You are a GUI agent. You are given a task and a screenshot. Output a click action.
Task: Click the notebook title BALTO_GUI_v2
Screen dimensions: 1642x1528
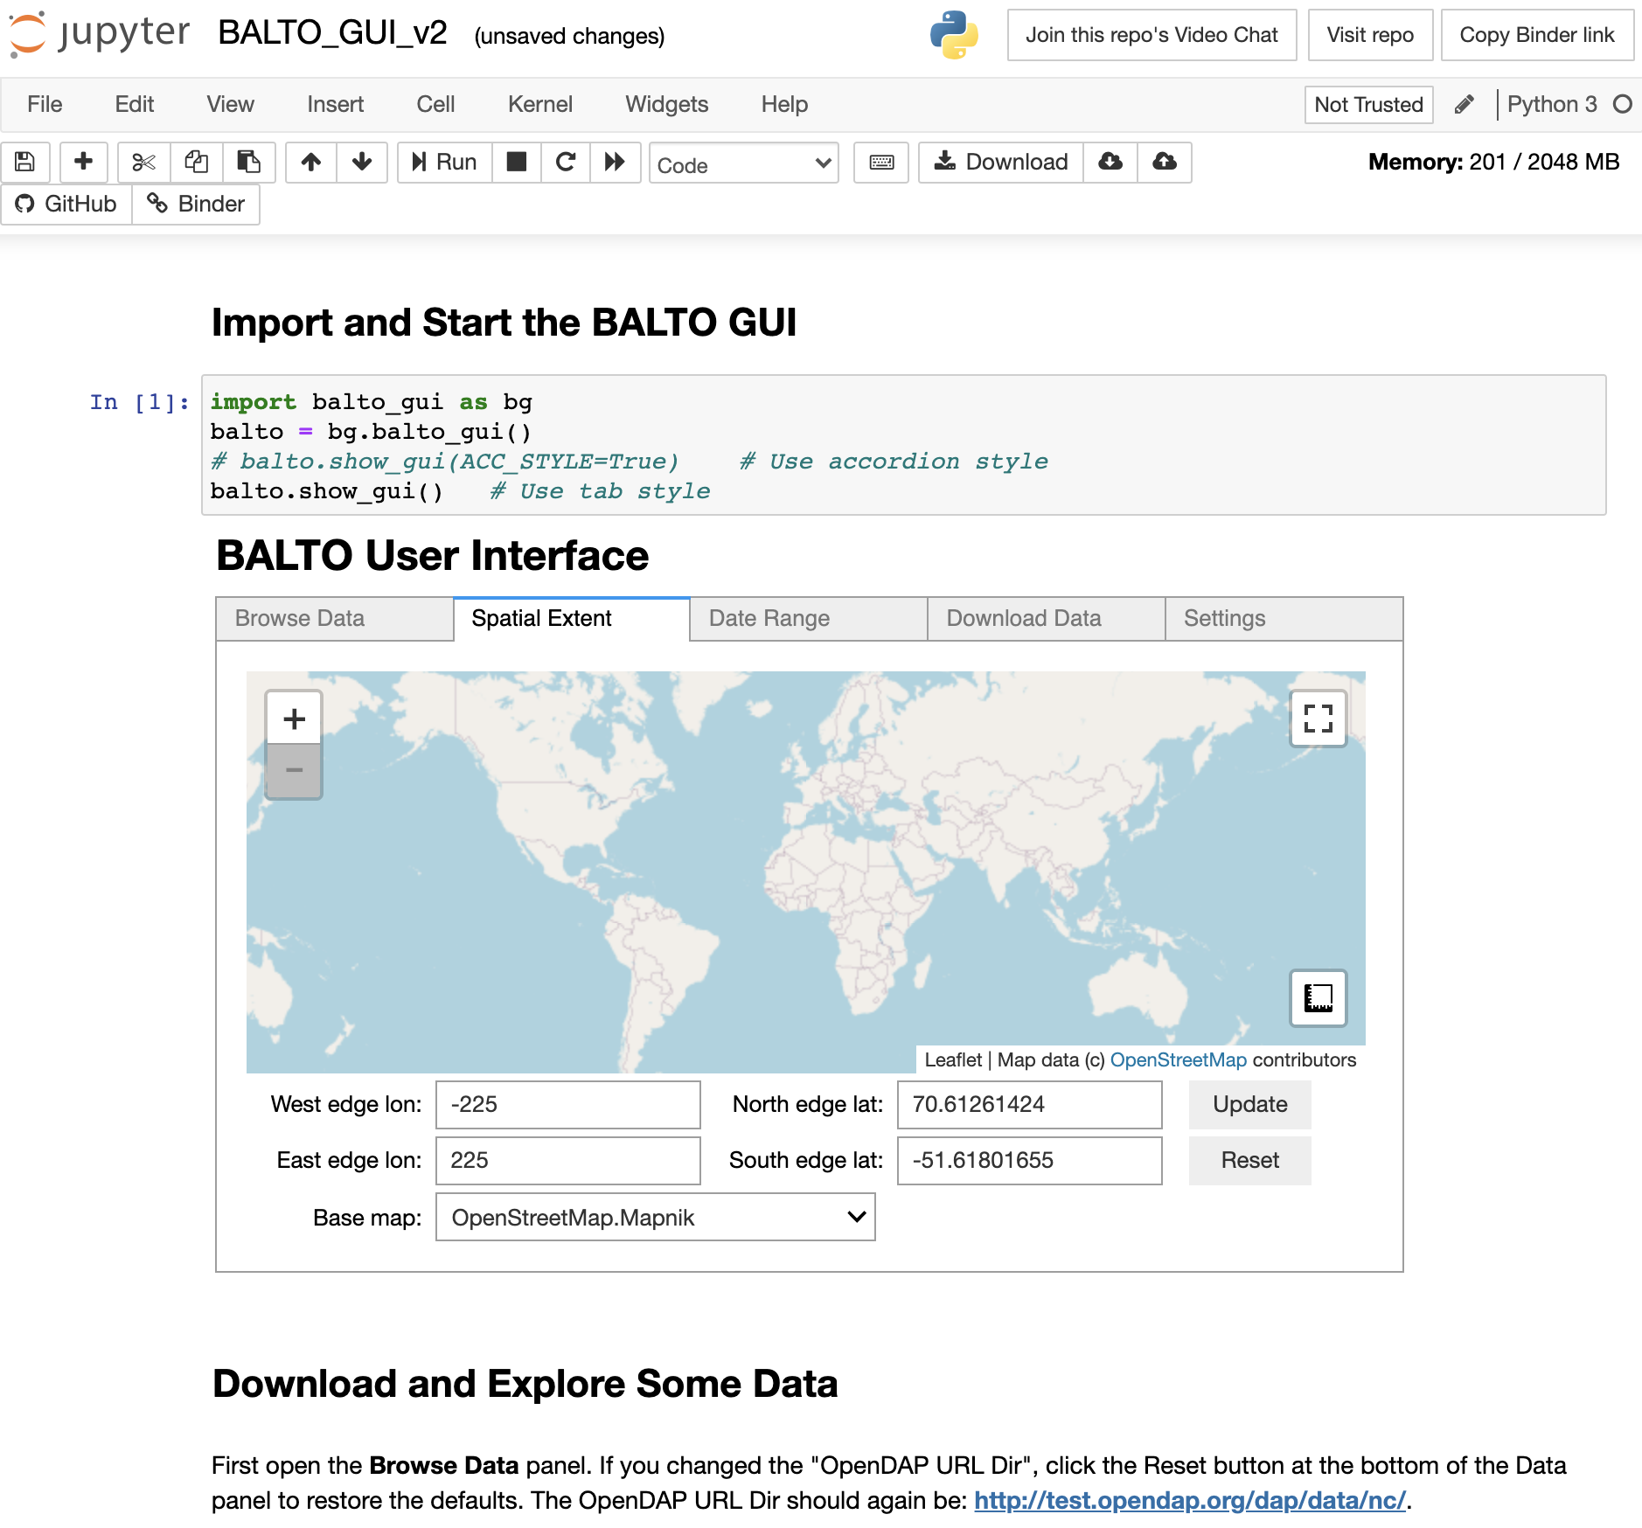pos(333,33)
